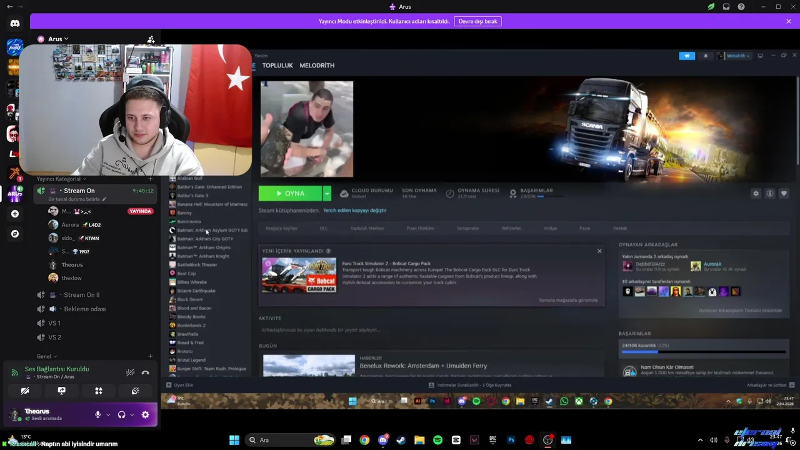Expand headphone output options arrow

132,415
